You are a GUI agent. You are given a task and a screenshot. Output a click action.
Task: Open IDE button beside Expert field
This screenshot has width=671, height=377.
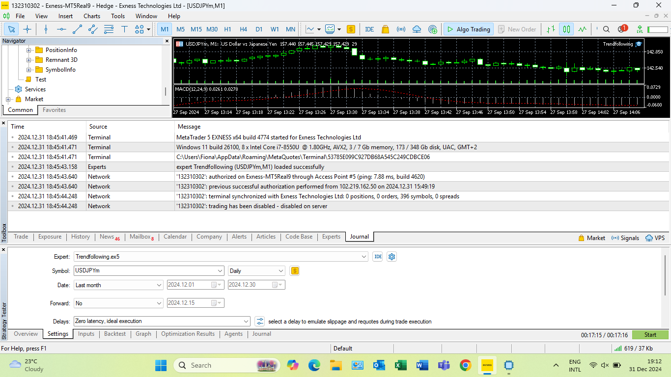378,257
